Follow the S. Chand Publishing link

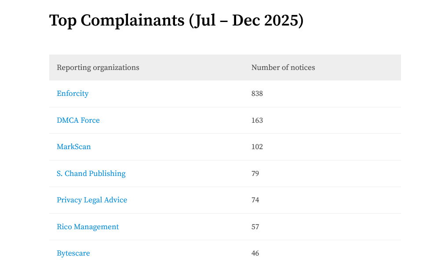point(91,174)
